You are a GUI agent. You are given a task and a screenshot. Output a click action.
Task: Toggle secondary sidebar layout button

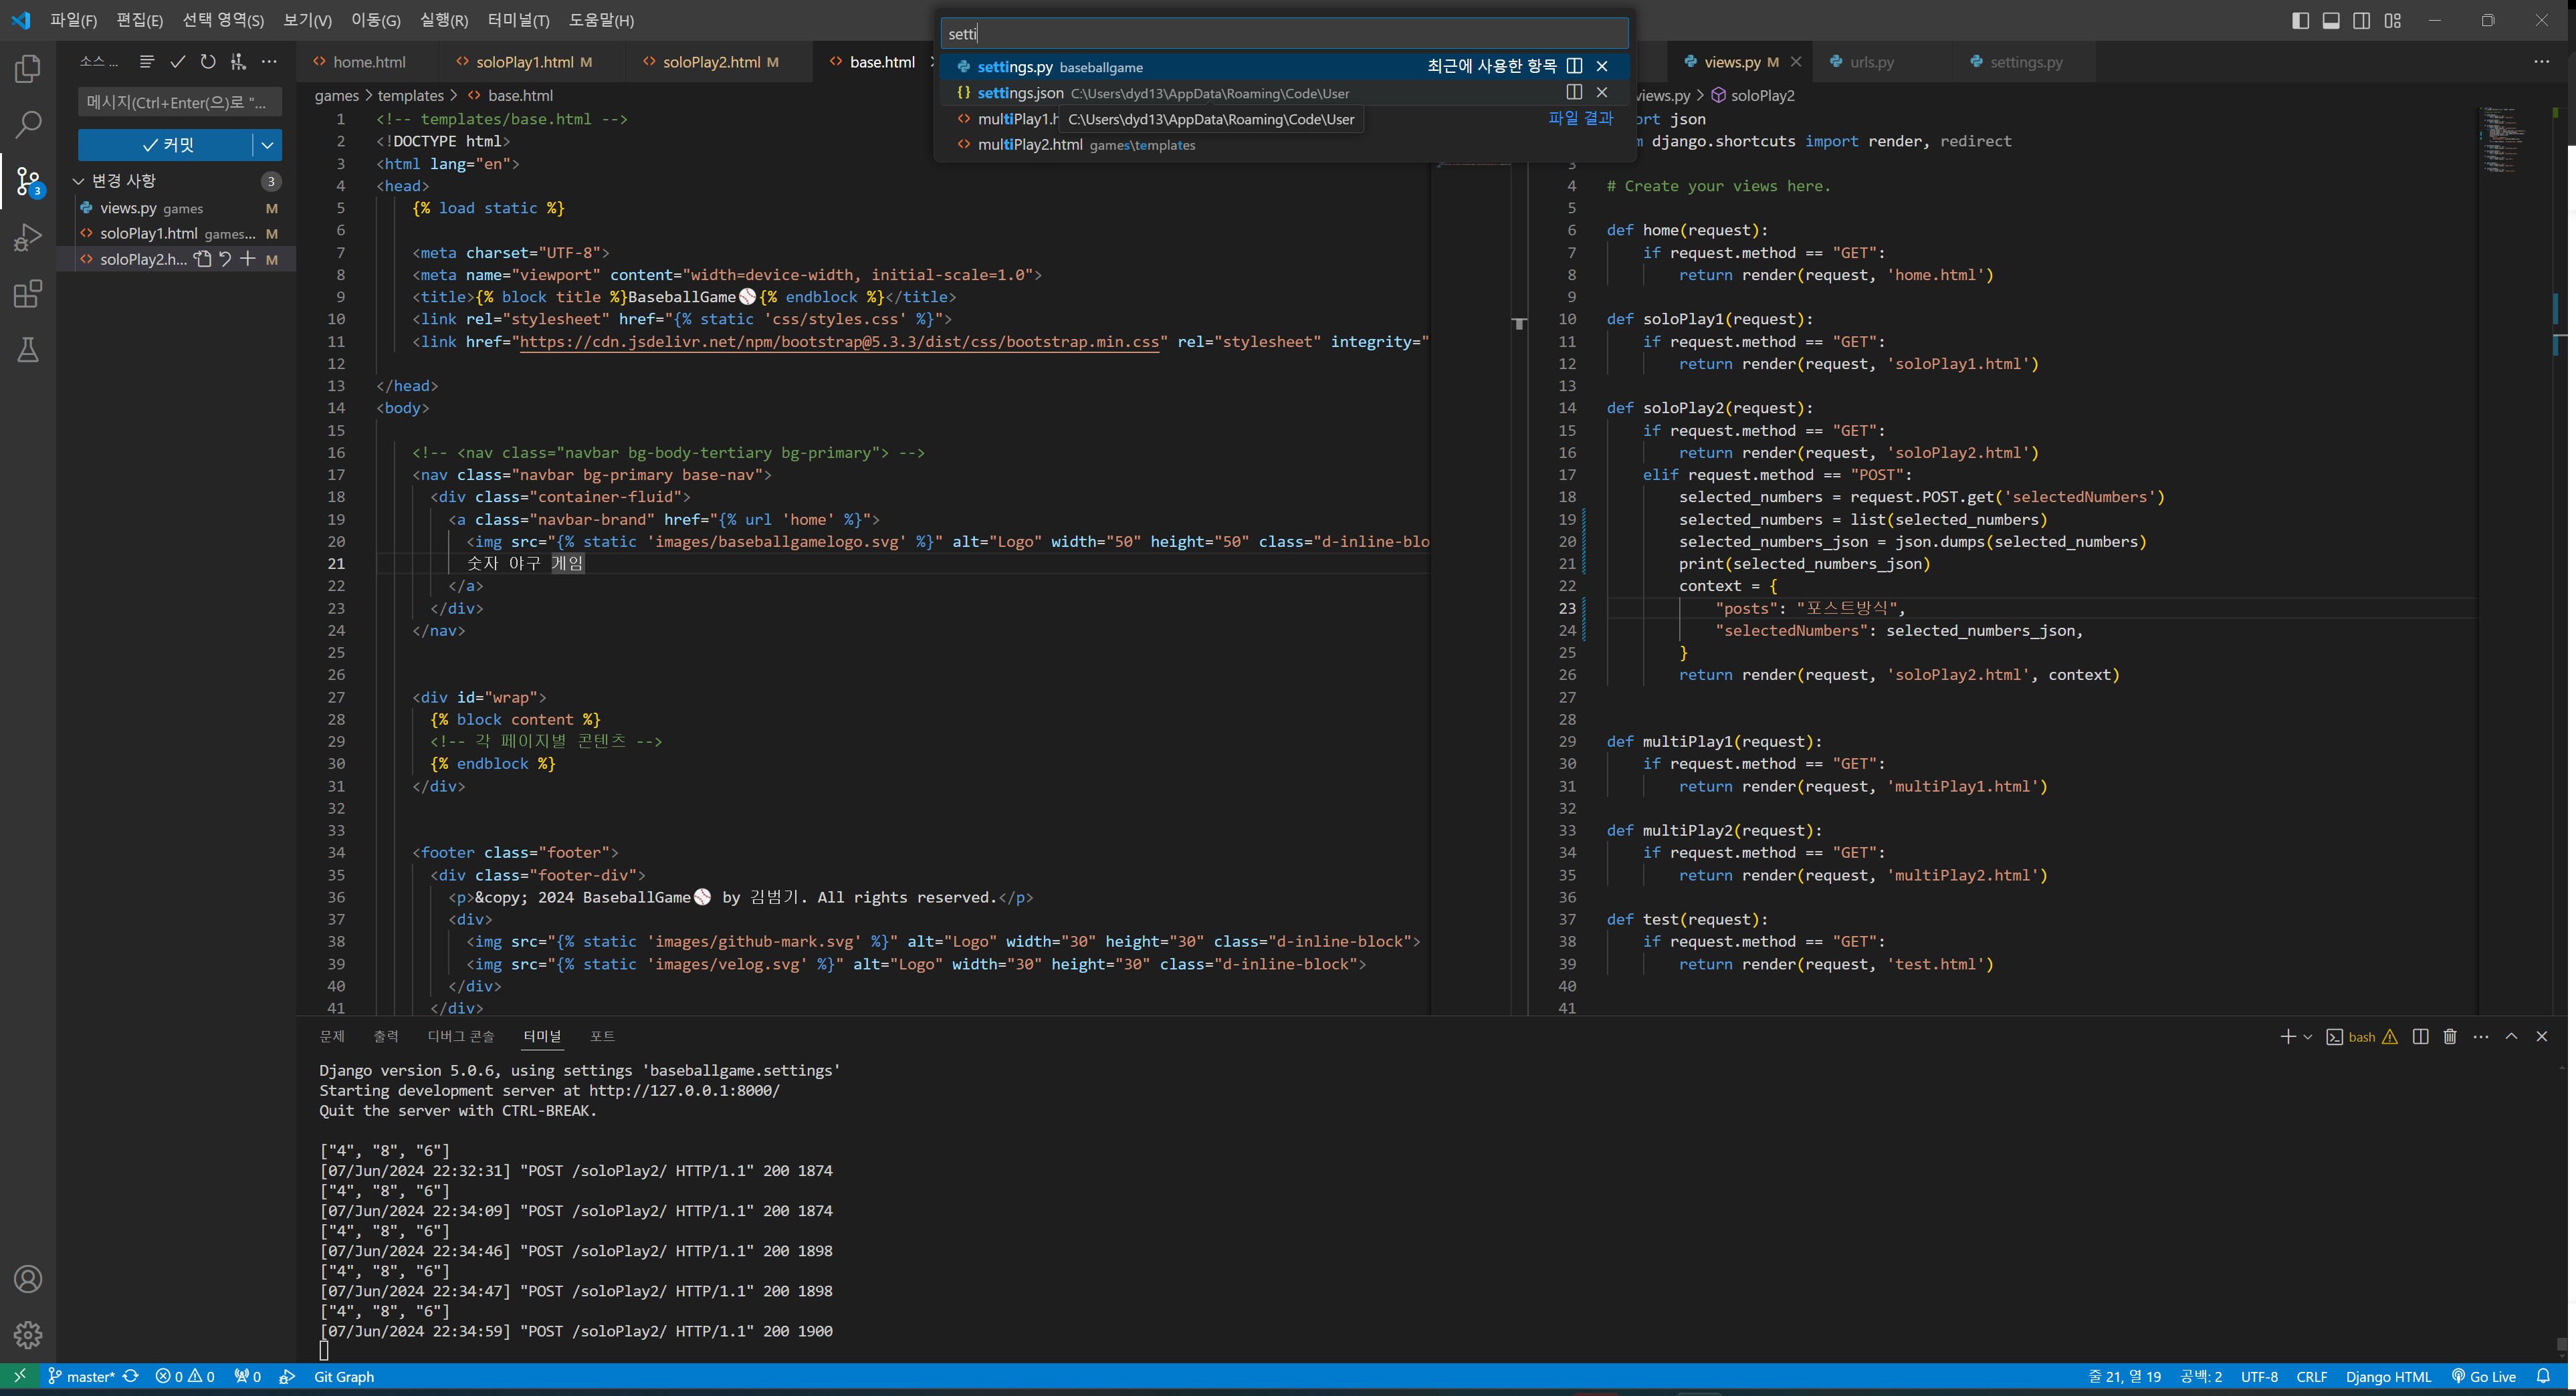pyautogui.click(x=2361, y=20)
